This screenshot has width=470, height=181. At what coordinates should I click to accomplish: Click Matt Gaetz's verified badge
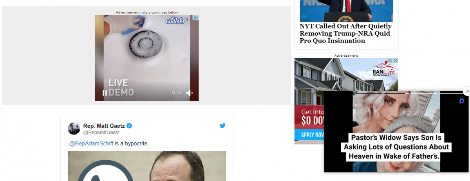(129, 126)
